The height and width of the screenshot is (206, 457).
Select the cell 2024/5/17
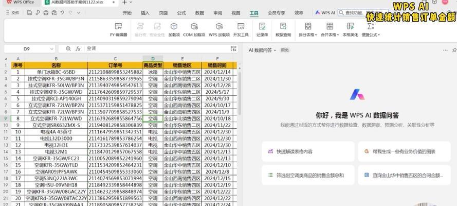click(217, 92)
